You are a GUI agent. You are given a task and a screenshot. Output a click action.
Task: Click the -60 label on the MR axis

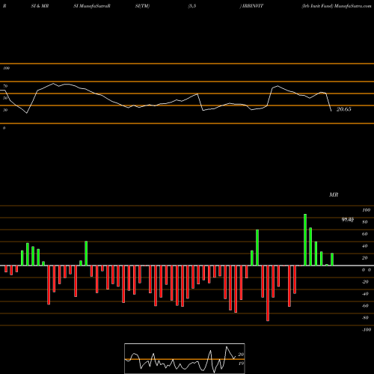pos(365,306)
